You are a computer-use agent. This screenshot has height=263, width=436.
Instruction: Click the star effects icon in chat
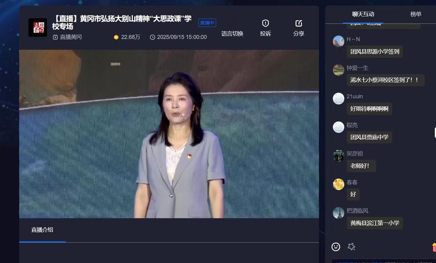(351, 247)
